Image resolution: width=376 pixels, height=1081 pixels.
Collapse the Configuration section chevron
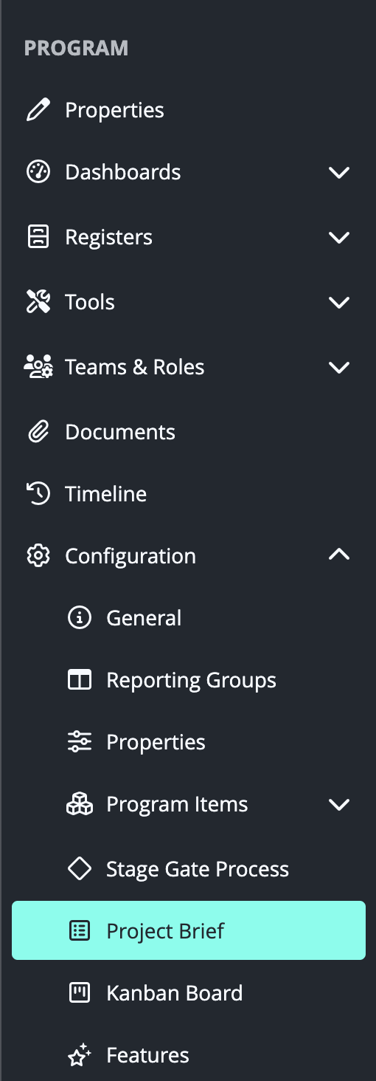(x=339, y=555)
